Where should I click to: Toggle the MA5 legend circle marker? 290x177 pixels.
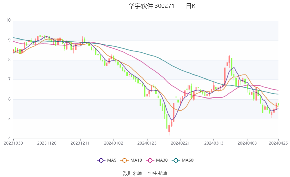[101, 160]
